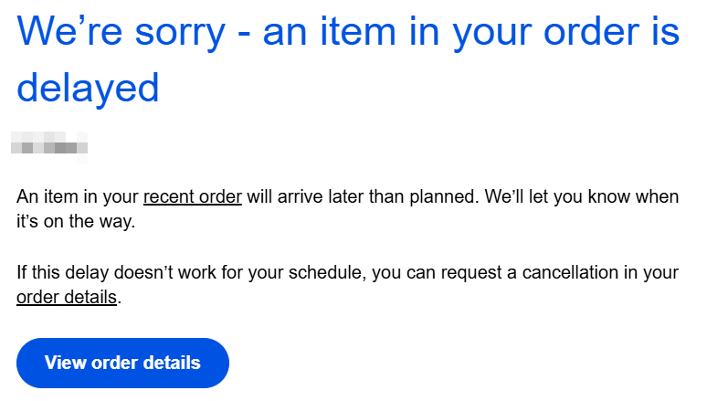Click the blurred recipient name
The image size is (728, 401).
pos(49,148)
